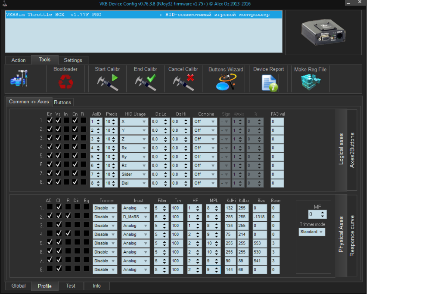Open Combine dropdown for logical axis 1

(x=205, y=122)
